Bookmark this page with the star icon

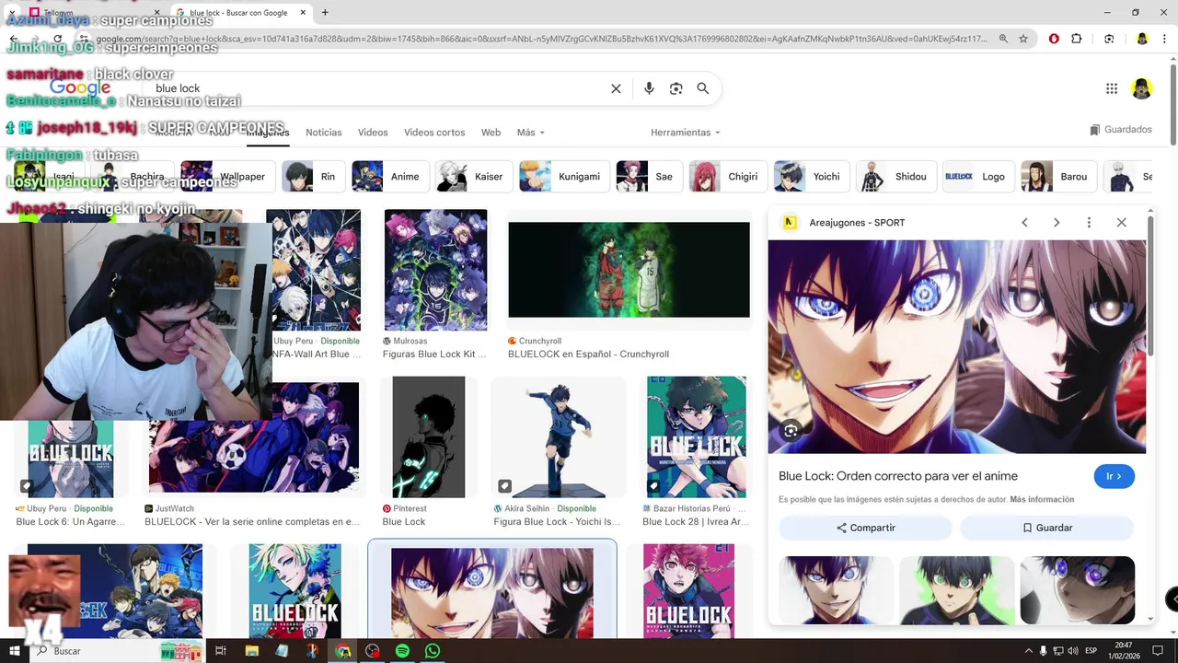[1023, 39]
